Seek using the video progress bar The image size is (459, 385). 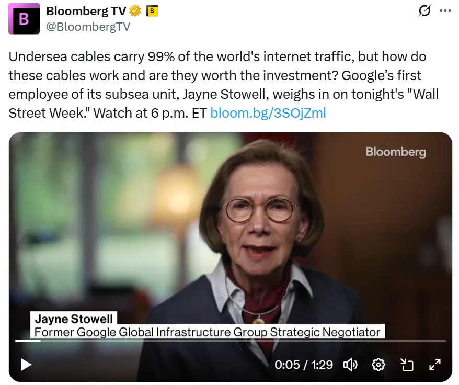point(230,341)
